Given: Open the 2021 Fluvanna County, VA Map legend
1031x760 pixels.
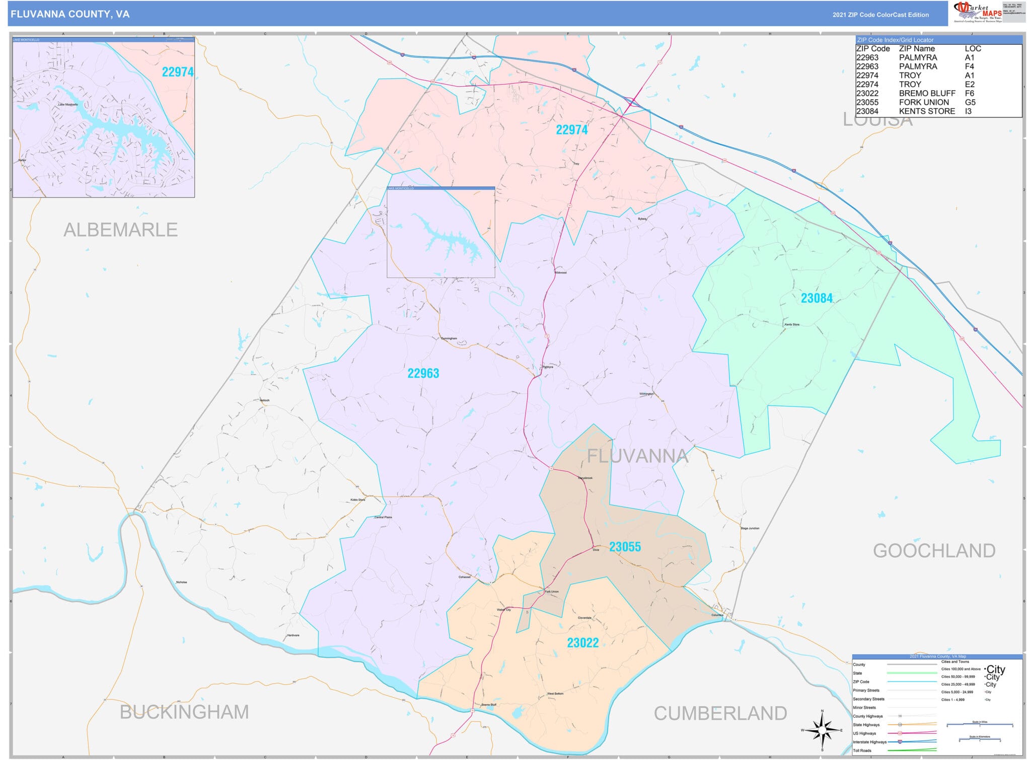Looking at the screenshot, I should pyautogui.click(x=937, y=656).
